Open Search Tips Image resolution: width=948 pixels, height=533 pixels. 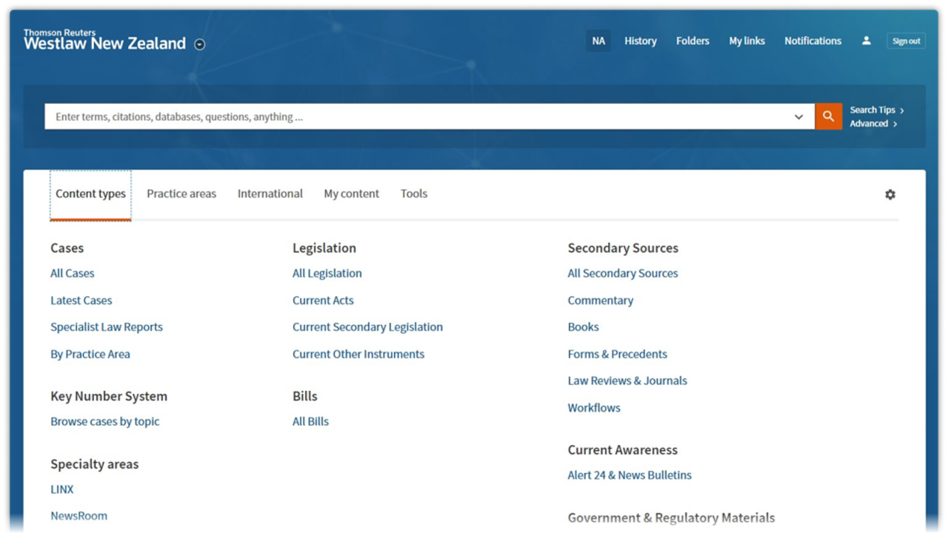(877, 110)
